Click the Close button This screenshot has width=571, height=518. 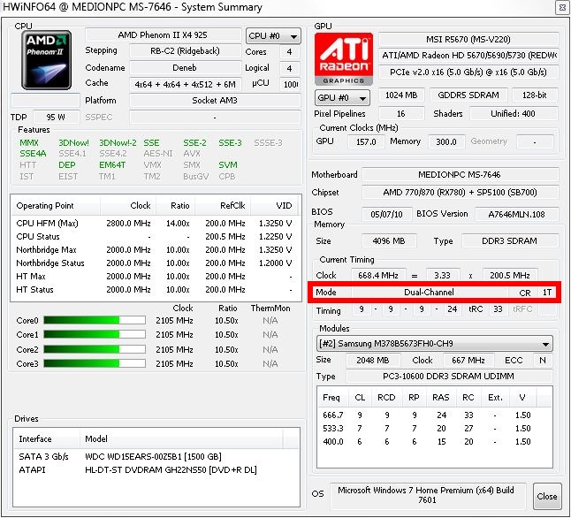click(546, 496)
